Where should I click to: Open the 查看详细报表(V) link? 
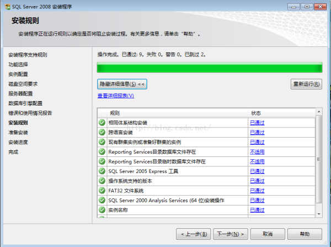pos(116,96)
